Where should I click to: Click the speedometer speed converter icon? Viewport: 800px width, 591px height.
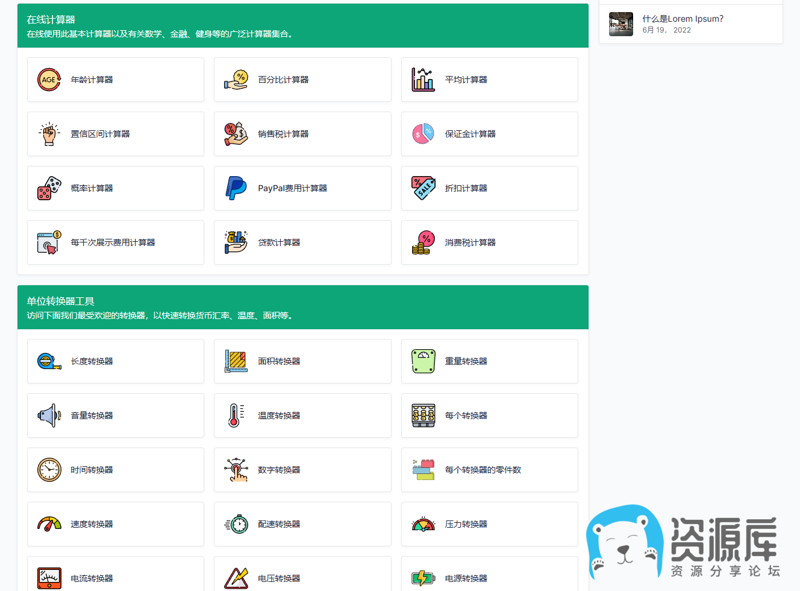click(49, 524)
